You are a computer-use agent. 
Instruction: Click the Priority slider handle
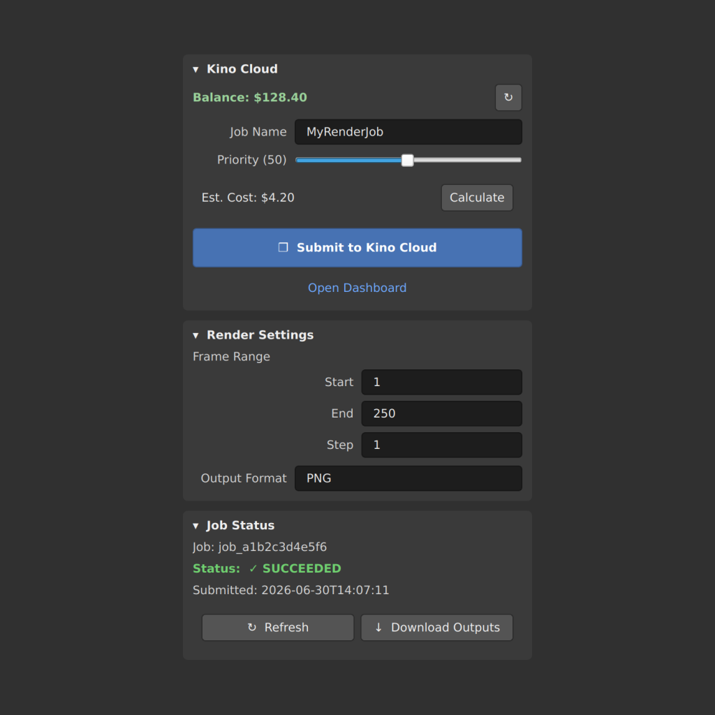407,160
